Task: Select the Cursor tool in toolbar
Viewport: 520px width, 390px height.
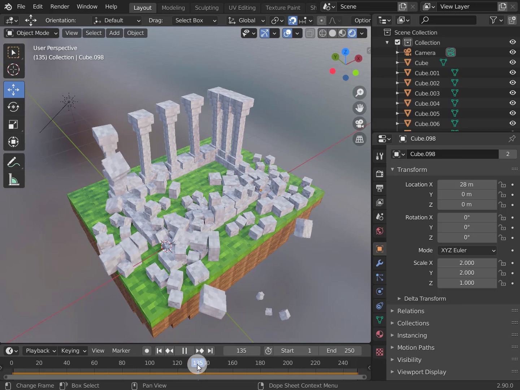Action: coord(13,70)
